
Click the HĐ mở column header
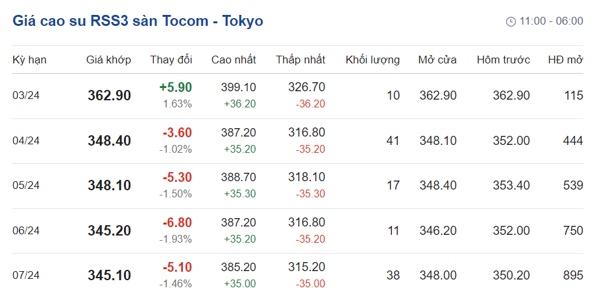[565, 60]
